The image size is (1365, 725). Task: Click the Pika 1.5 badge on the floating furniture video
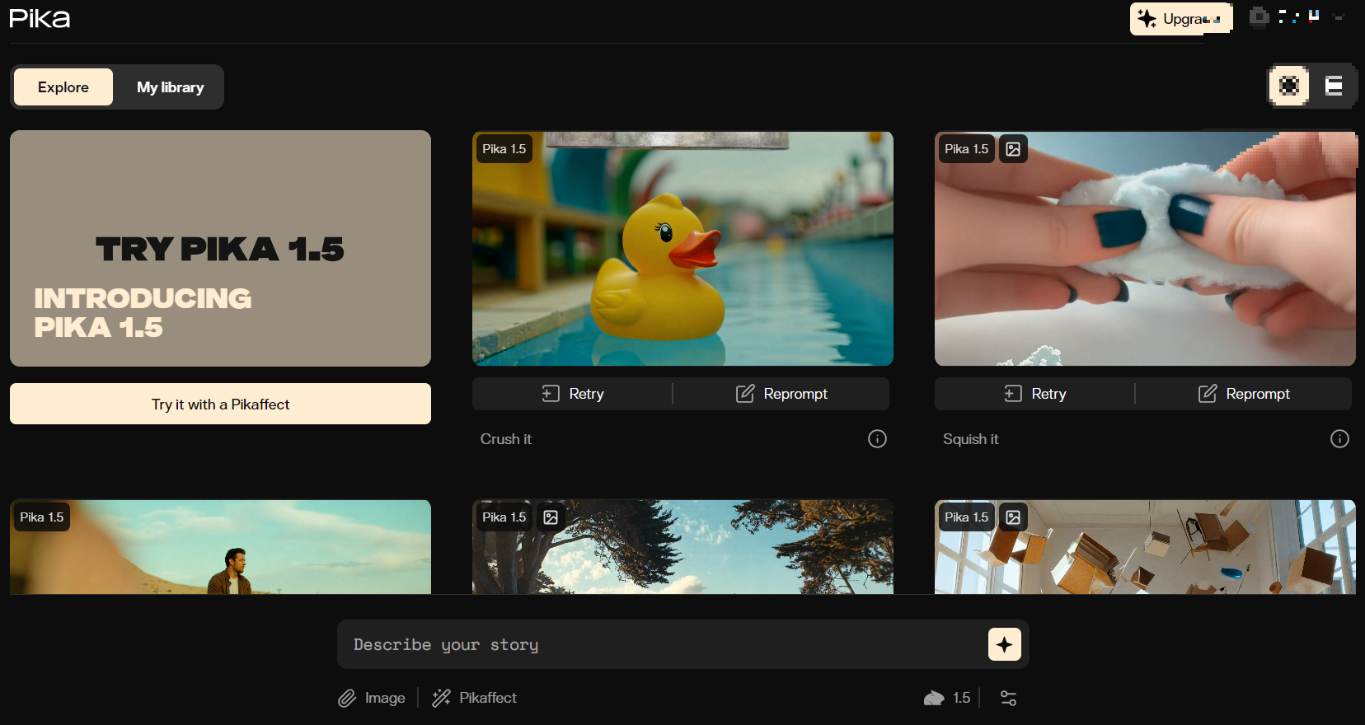click(x=966, y=517)
